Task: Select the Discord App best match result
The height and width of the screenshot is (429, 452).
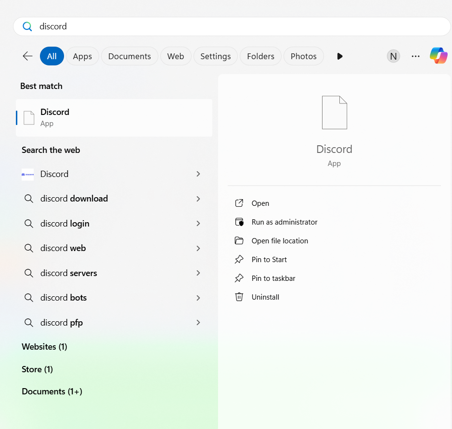Action: 114,117
